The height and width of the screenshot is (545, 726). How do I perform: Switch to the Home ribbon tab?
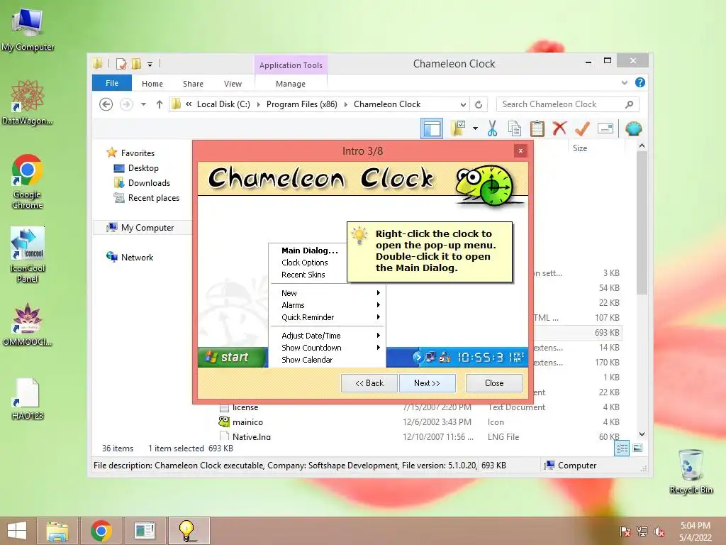pos(152,84)
